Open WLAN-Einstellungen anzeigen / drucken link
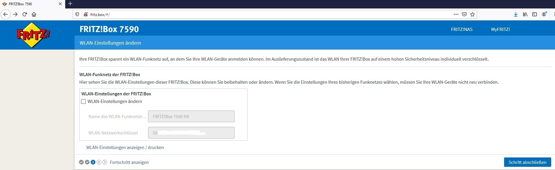The width and height of the screenshot is (555, 170). 125,148
